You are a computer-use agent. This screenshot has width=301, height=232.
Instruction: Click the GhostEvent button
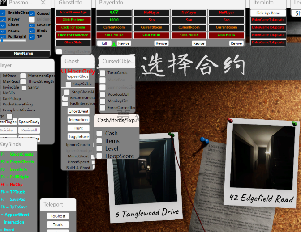78,111
